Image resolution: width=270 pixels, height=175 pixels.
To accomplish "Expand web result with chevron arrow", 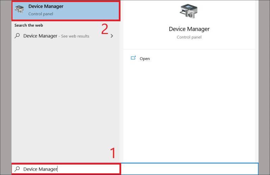I will click(112, 36).
